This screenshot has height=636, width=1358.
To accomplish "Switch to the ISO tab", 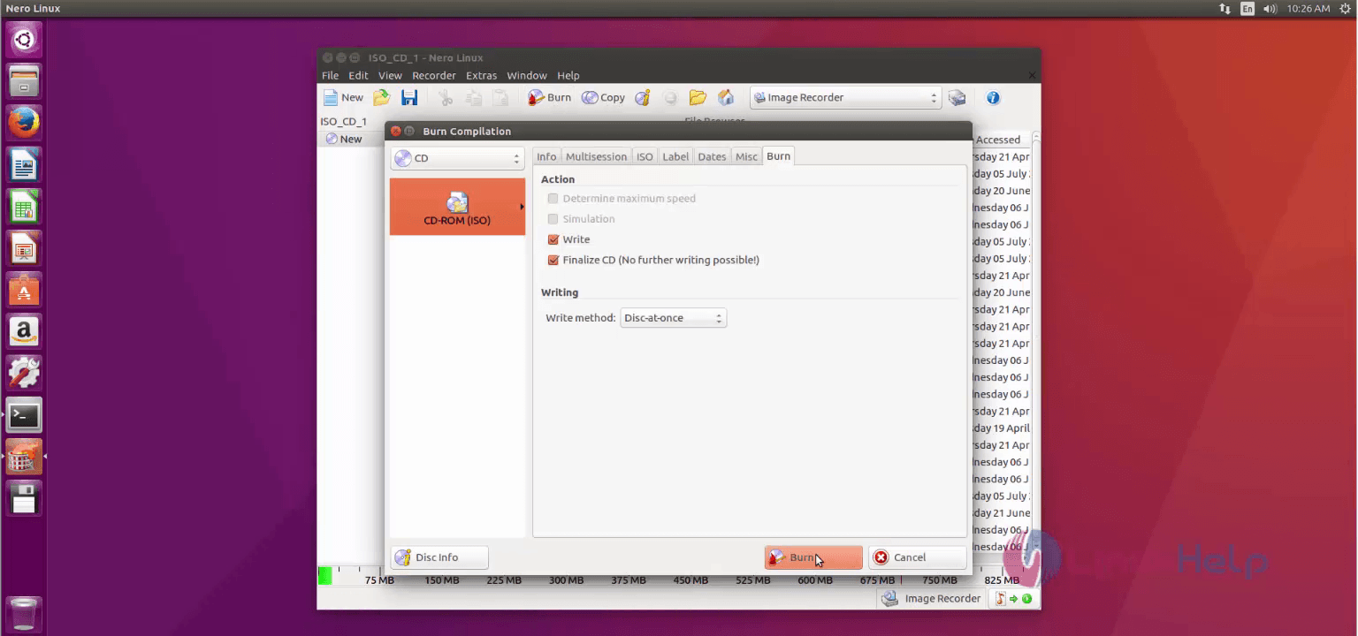I will pos(645,156).
